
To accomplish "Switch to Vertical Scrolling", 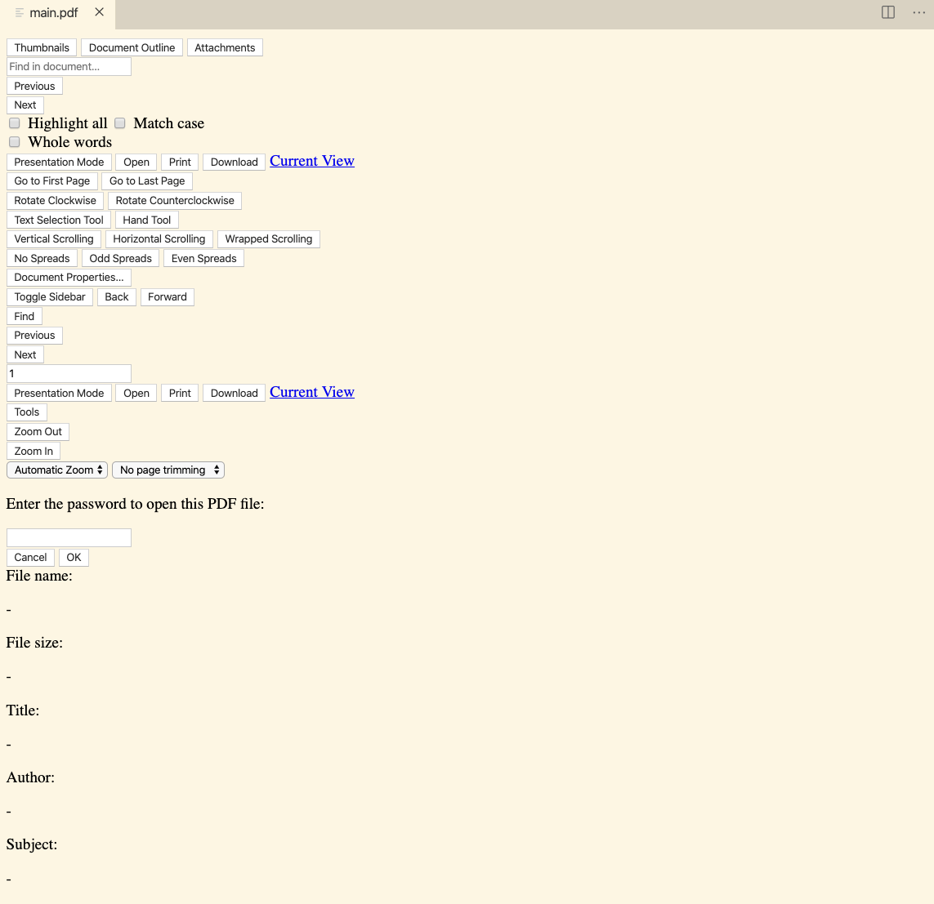I will tap(54, 238).
